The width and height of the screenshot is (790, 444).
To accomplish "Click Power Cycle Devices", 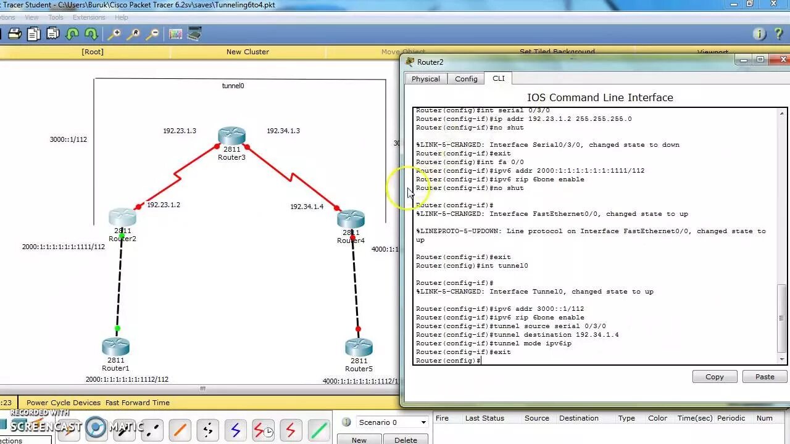I will point(64,403).
